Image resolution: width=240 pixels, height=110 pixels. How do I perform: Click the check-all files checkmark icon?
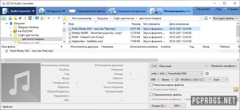(x=20, y=18)
